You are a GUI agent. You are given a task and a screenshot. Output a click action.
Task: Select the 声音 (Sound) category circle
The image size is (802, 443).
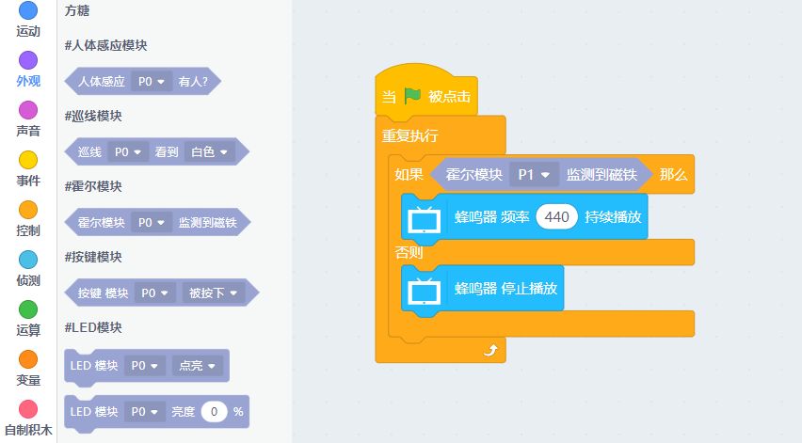[x=28, y=111]
